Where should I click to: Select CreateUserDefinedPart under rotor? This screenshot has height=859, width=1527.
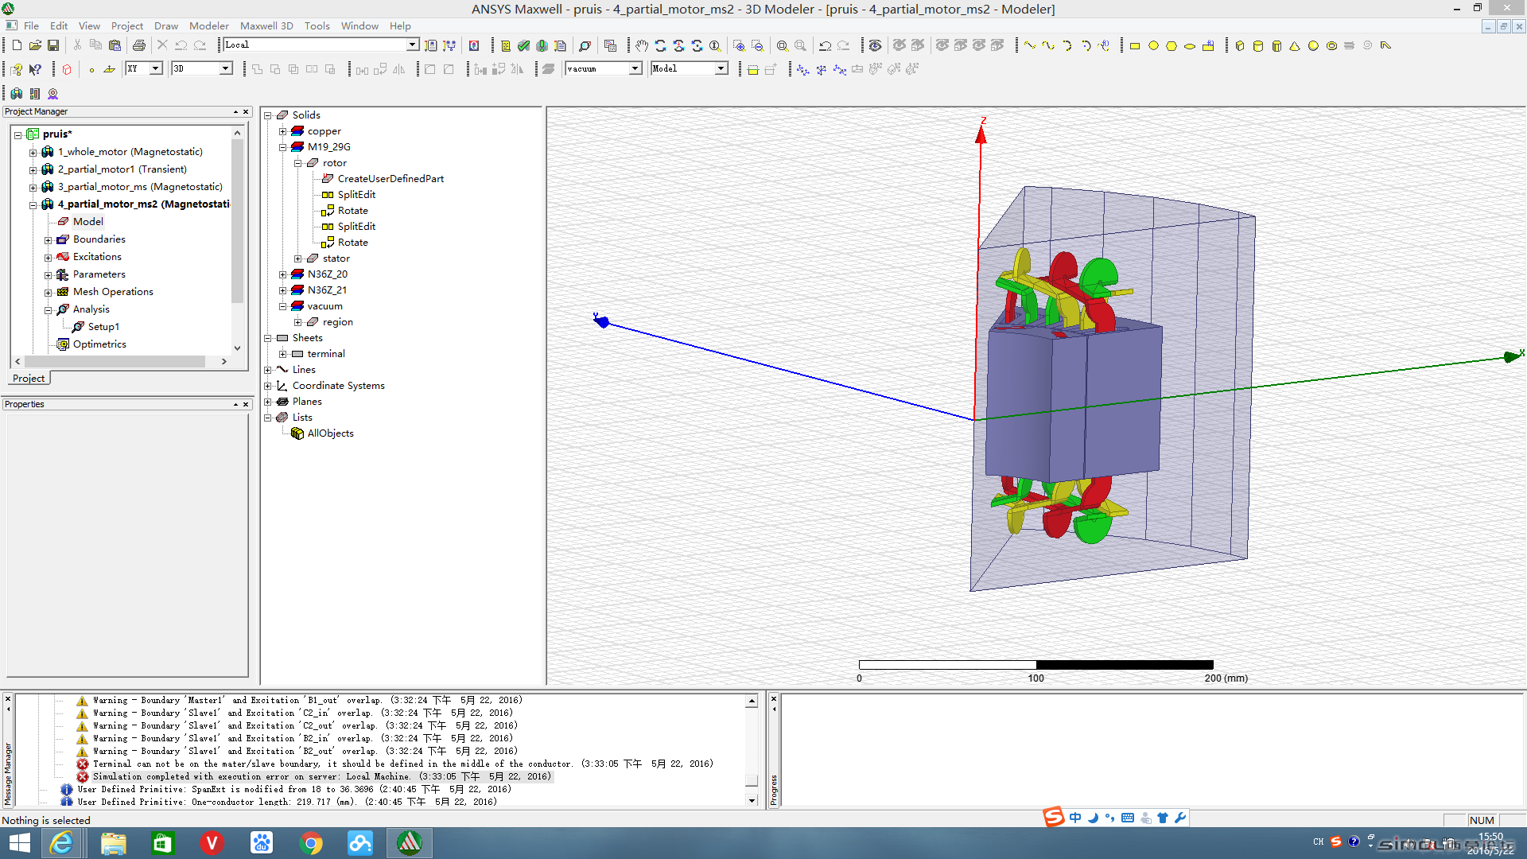[x=390, y=179]
